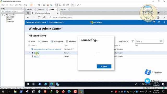This screenshot has height=94, width=167.
Task: Revert to snapshot using the toolbar icon
Action: click(47, 5)
